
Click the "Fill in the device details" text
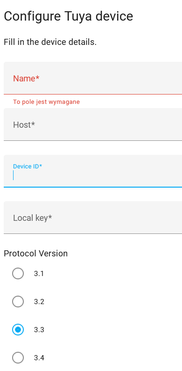pyautogui.click(x=50, y=42)
